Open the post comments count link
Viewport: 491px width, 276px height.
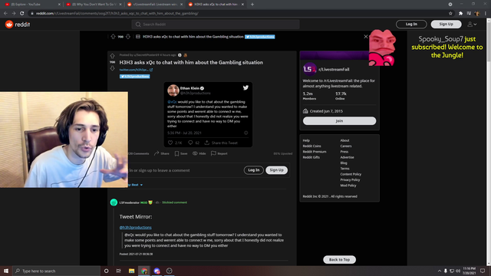pos(138,153)
